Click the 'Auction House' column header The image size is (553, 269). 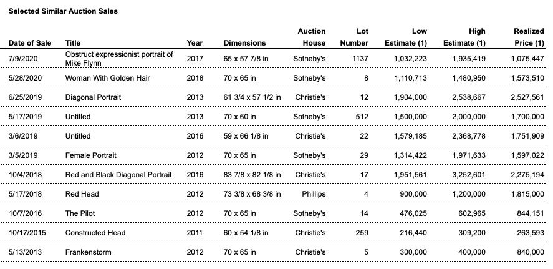pyautogui.click(x=312, y=37)
